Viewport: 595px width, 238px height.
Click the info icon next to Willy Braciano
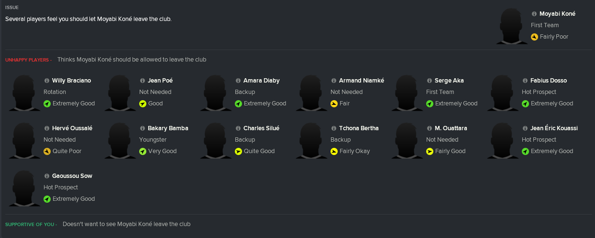[x=47, y=81]
